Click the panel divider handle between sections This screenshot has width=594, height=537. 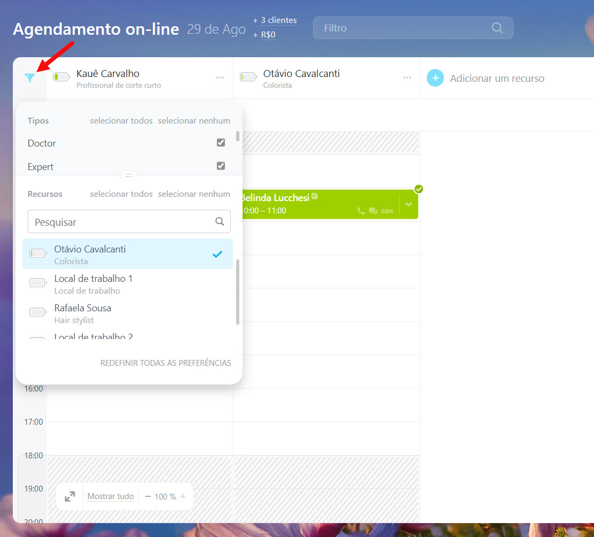click(129, 175)
